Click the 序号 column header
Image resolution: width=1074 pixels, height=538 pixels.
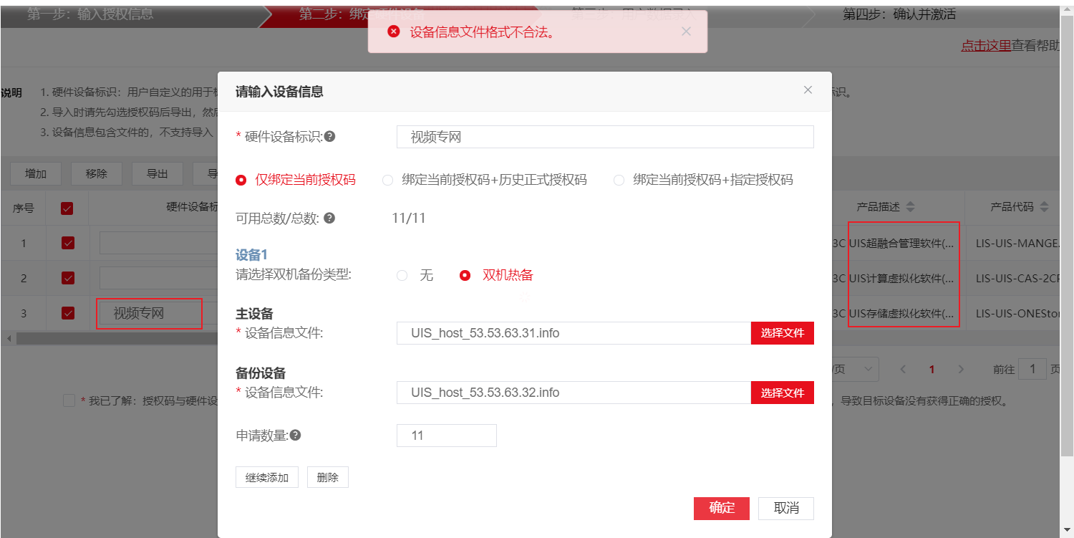pos(23,208)
